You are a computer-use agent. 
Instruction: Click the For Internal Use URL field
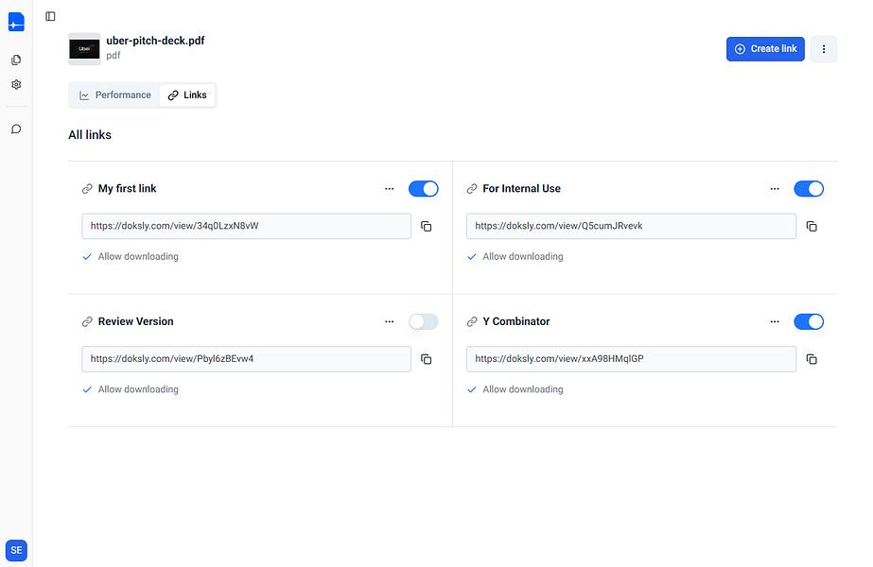632,226
